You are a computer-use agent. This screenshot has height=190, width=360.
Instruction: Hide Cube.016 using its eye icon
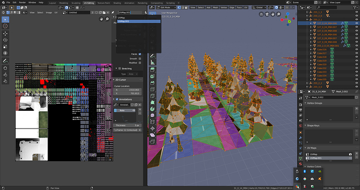pyautogui.click(x=356, y=49)
